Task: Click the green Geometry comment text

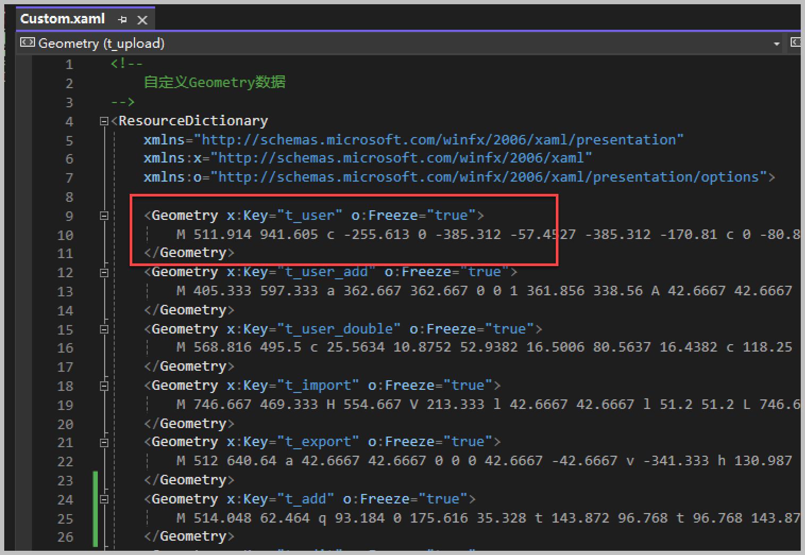Action: 214,82
